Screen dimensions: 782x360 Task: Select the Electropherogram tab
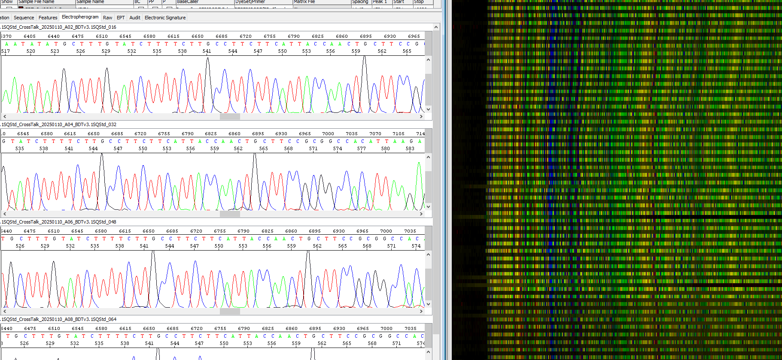click(80, 17)
